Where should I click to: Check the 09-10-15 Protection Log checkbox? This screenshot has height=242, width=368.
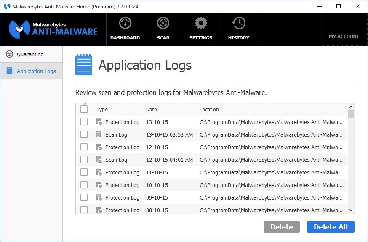84,197
